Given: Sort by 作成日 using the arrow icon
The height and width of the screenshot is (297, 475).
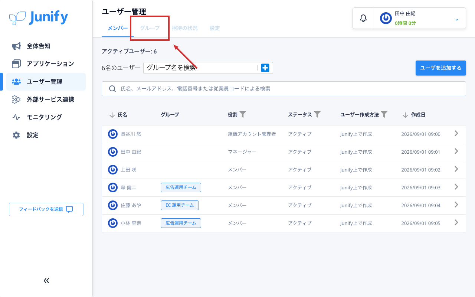Looking at the screenshot, I should (405, 115).
